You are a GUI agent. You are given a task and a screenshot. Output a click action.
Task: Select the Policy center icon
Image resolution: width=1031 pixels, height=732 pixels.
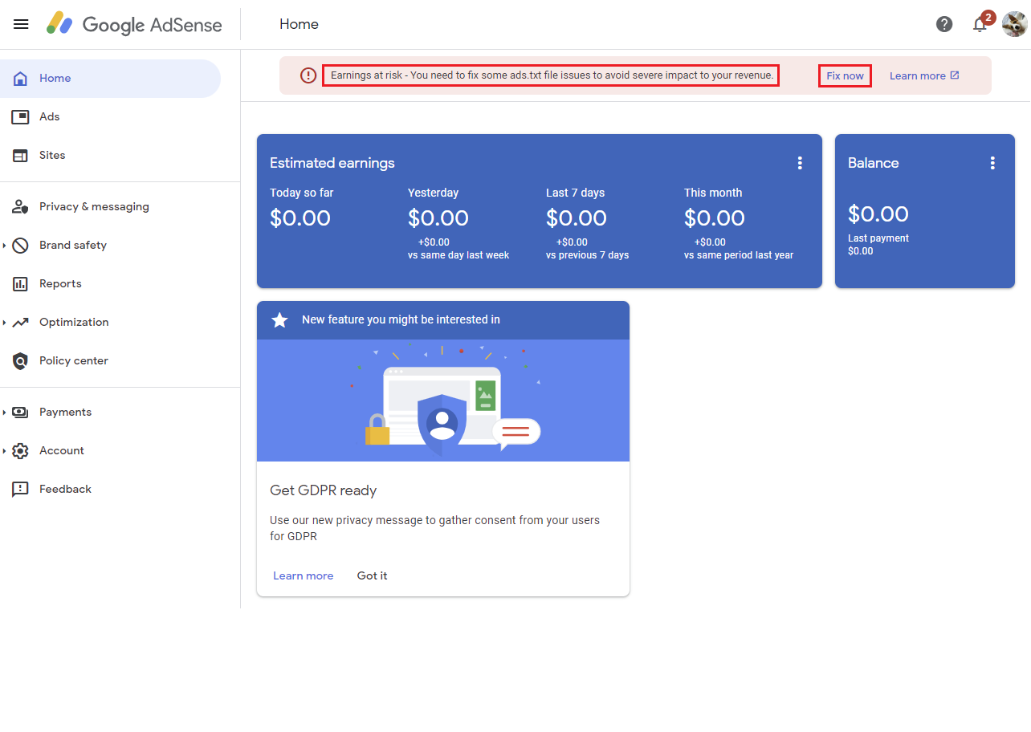tap(20, 360)
